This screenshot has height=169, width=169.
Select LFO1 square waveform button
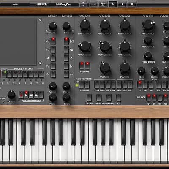tap(53, 49)
